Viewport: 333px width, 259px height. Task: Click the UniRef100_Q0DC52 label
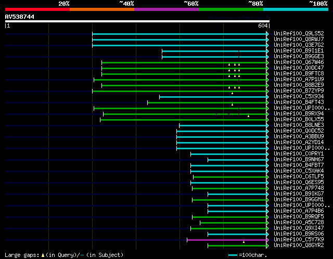[299, 131]
